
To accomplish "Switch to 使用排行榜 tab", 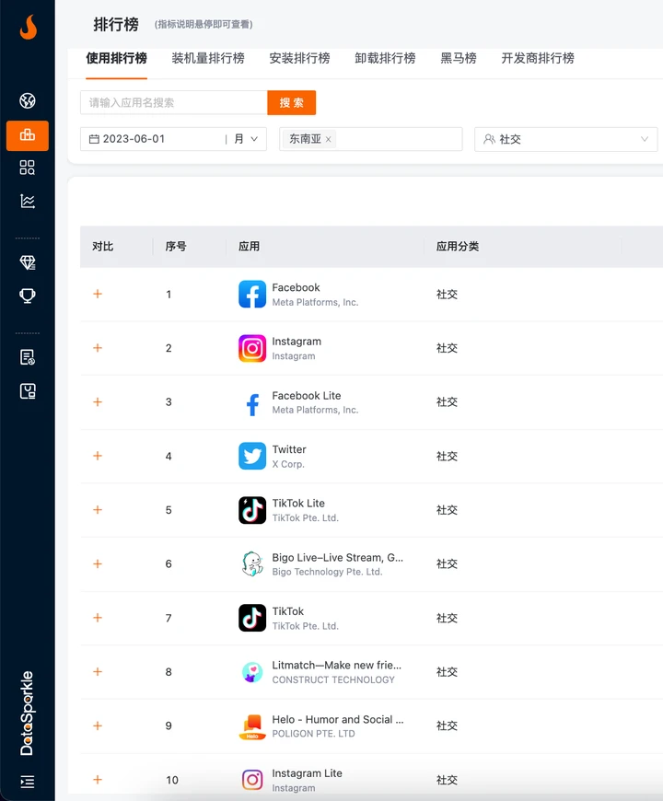I will tap(116, 58).
